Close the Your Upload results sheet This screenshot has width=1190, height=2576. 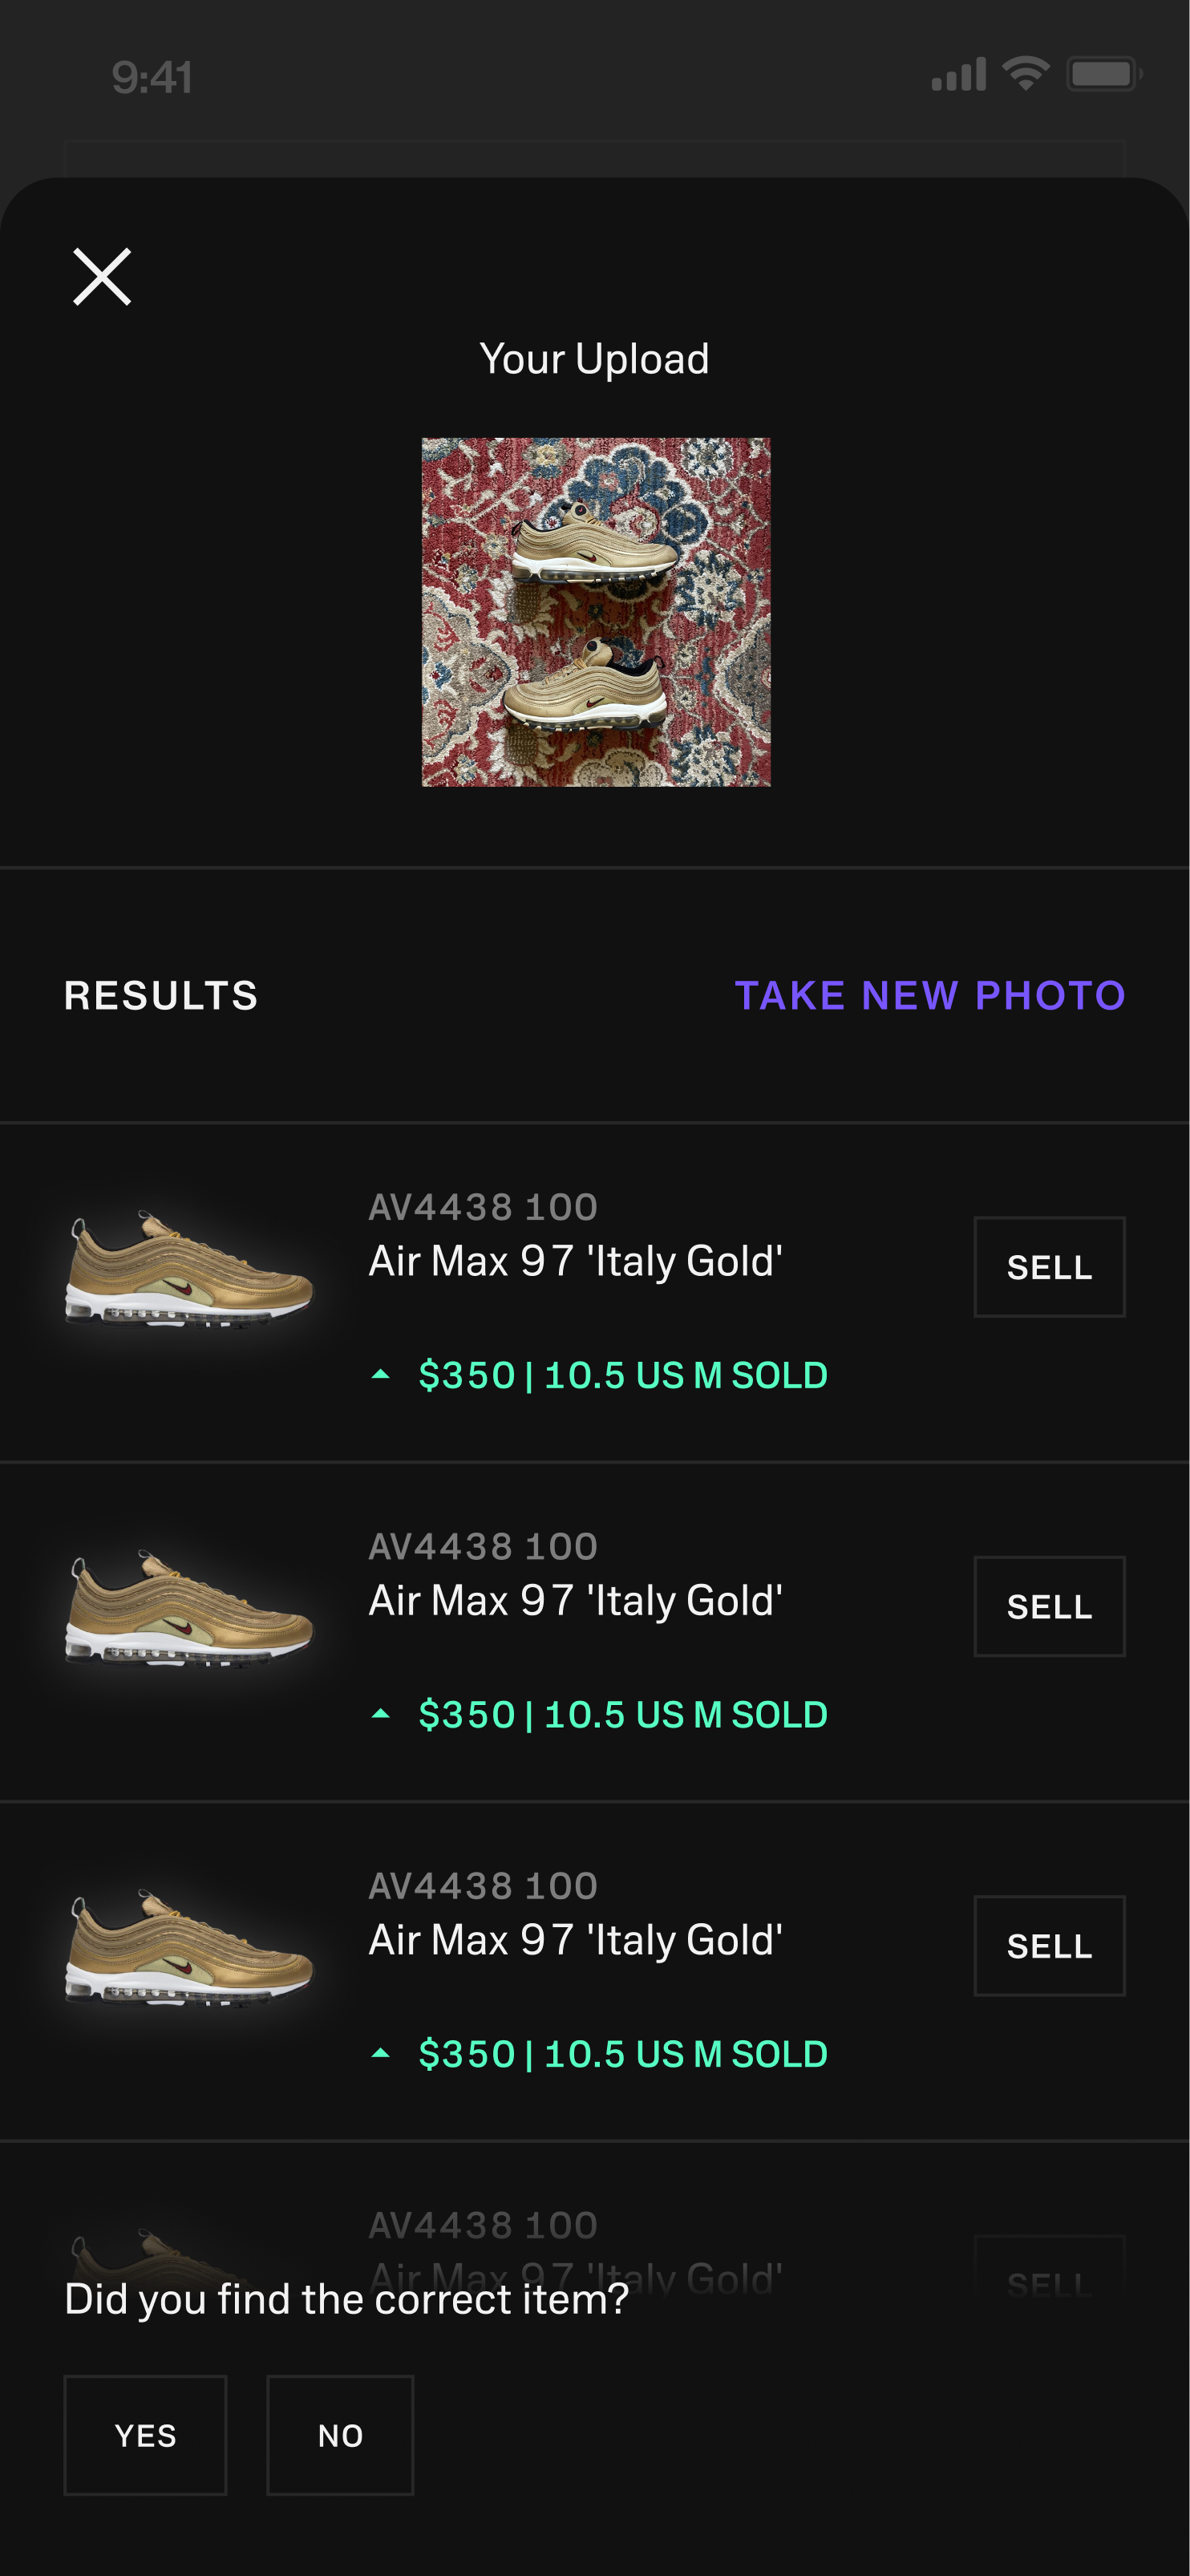tap(102, 277)
